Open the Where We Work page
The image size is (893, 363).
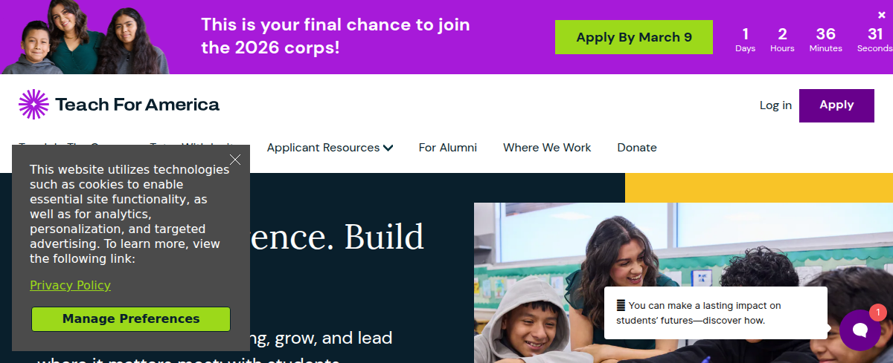[x=547, y=148]
